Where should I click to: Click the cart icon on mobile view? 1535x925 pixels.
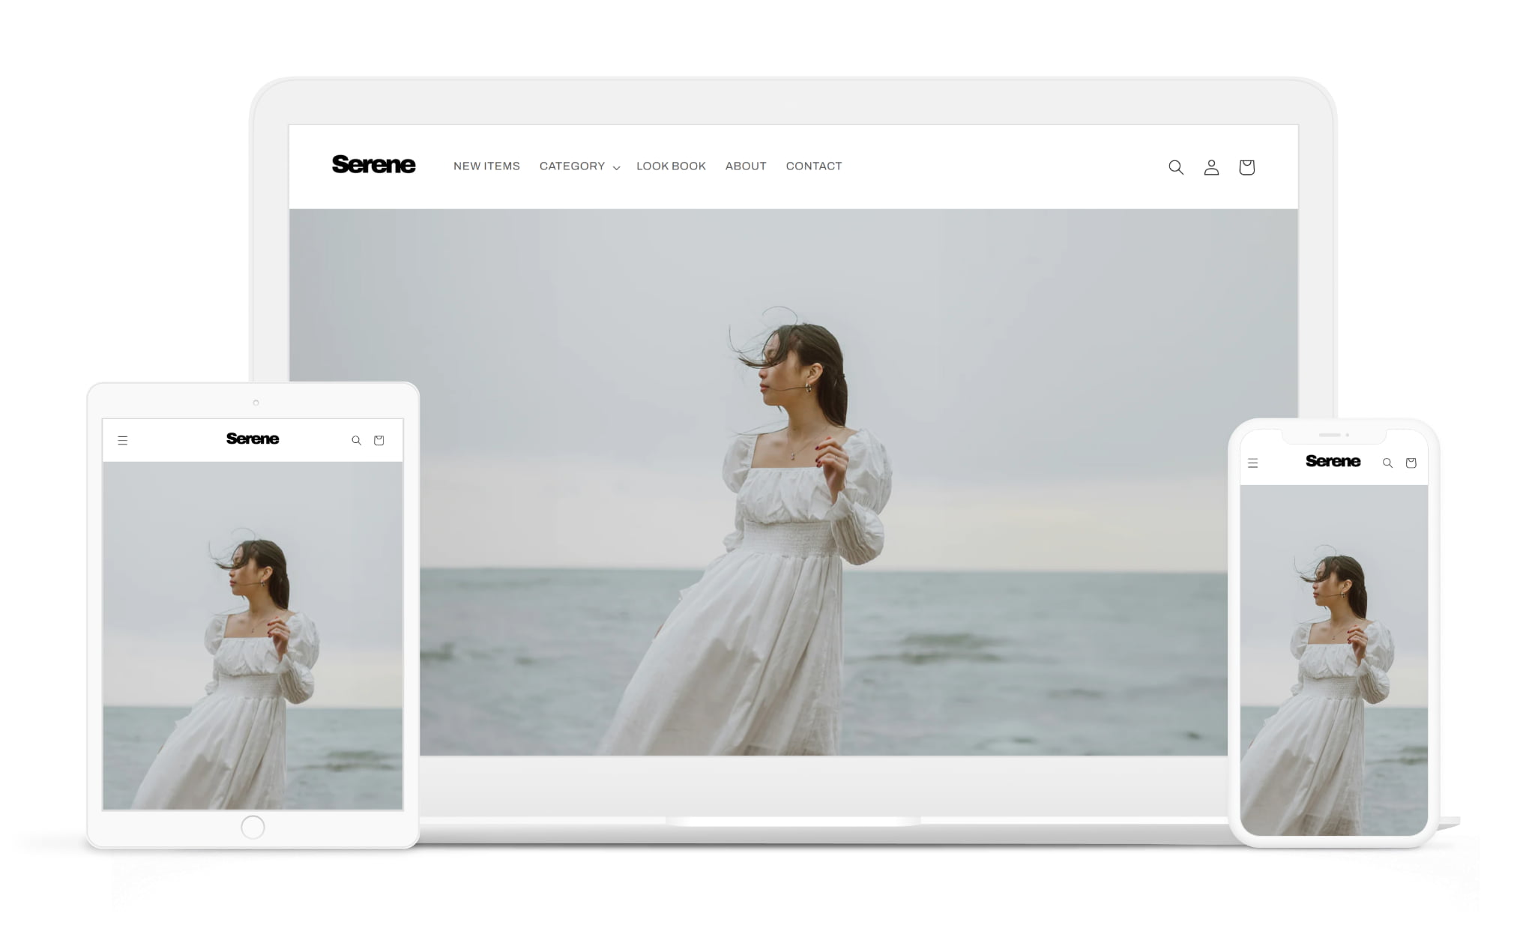coord(1411,462)
